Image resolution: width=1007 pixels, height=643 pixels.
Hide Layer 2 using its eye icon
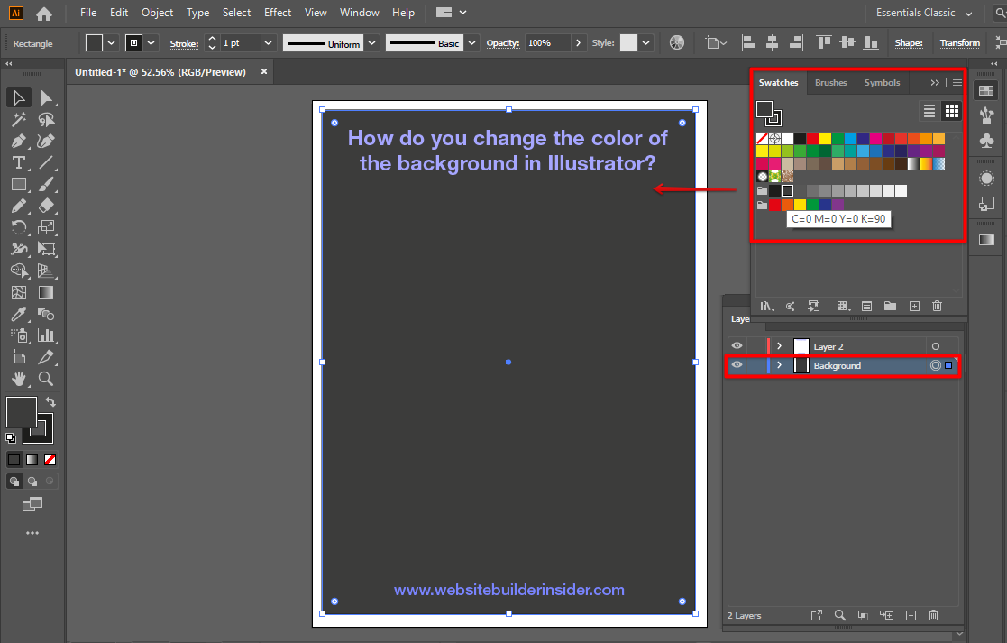[x=737, y=346]
